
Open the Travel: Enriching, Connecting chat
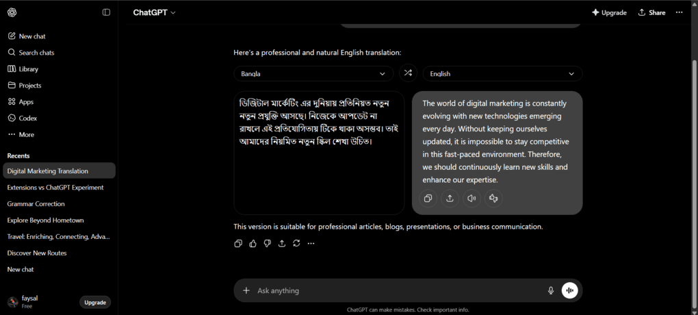59,236
